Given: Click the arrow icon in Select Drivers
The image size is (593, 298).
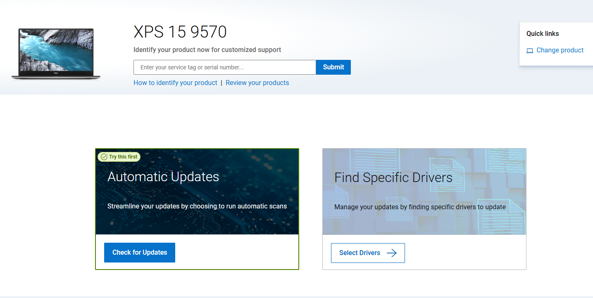Looking at the screenshot, I should (391, 253).
